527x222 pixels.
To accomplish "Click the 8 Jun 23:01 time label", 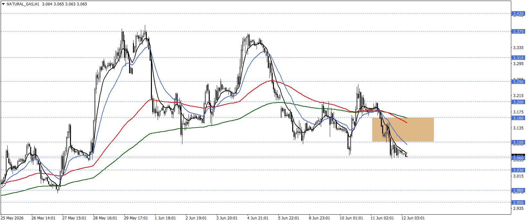I will (320, 218).
